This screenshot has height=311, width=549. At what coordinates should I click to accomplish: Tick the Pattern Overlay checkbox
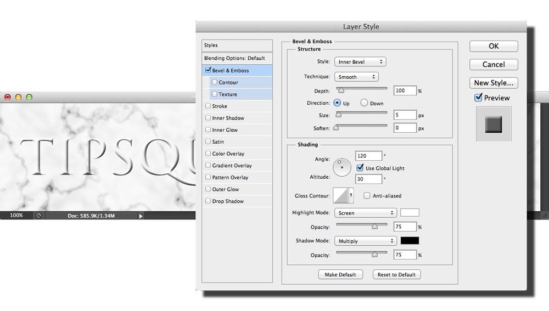(x=208, y=177)
